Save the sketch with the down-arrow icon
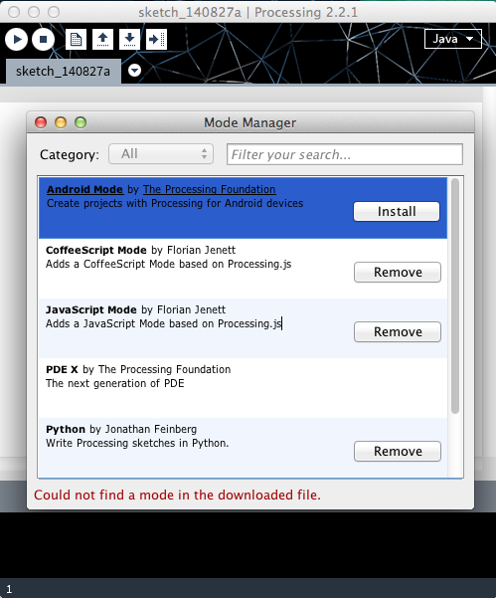This screenshot has height=598, width=496. click(x=129, y=39)
